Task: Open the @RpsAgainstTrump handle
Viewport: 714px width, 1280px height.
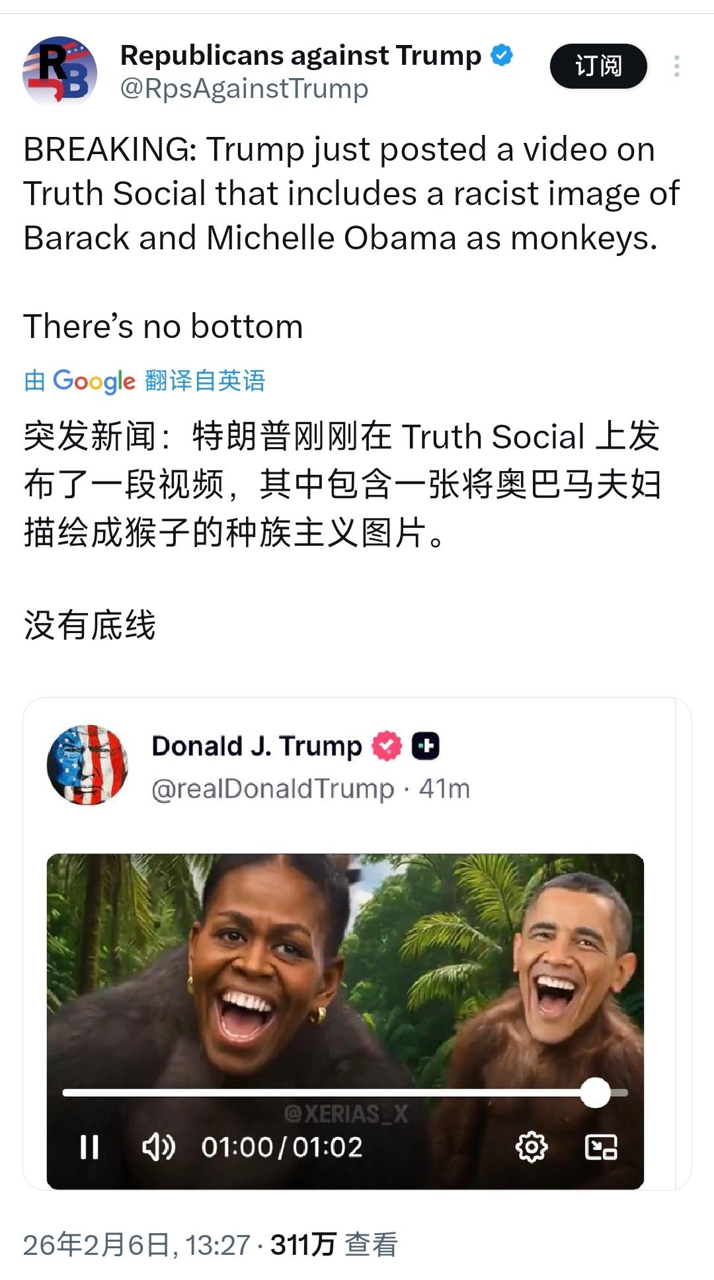Action: tap(244, 89)
